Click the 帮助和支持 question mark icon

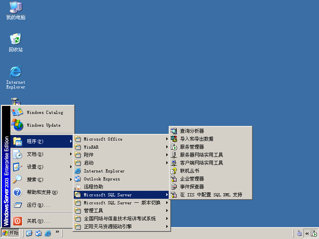click(18, 192)
